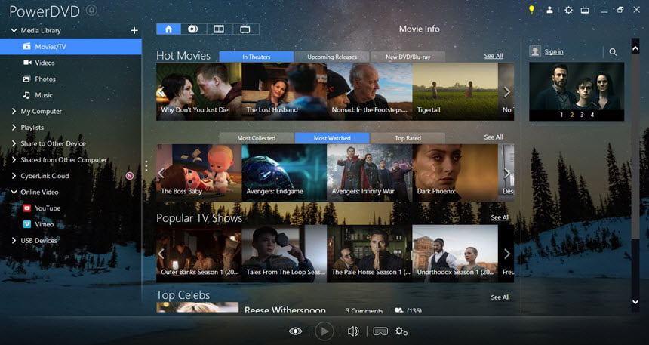Open the film strip view tab
The image size is (649, 345).
(x=219, y=29)
